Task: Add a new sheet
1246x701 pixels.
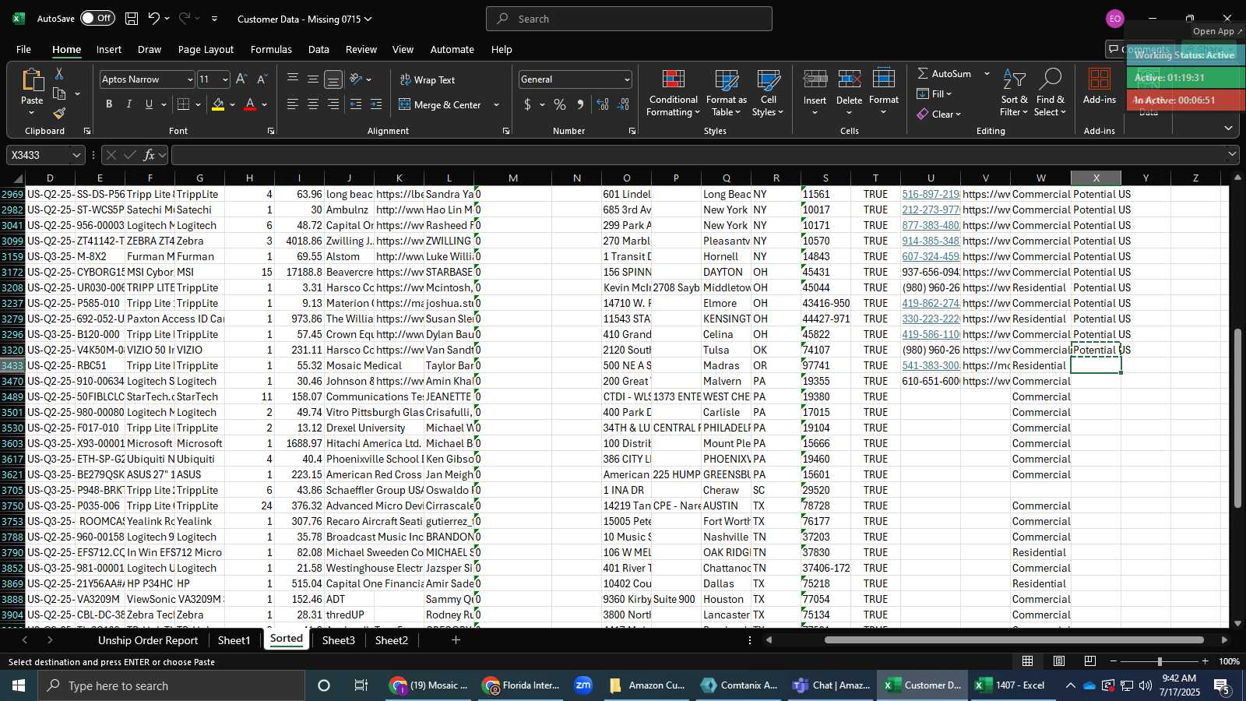Action: (x=456, y=640)
